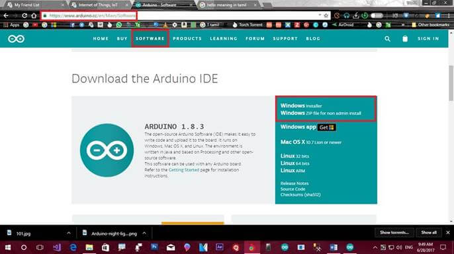Click the browser back arrow
Image resolution: width=454 pixels, height=254 pixels.
click(x=6, y=16)
